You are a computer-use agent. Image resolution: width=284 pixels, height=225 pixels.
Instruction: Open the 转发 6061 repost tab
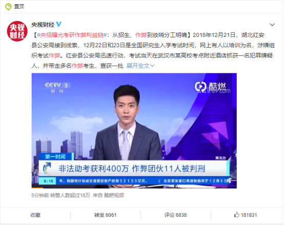(105, 215)
